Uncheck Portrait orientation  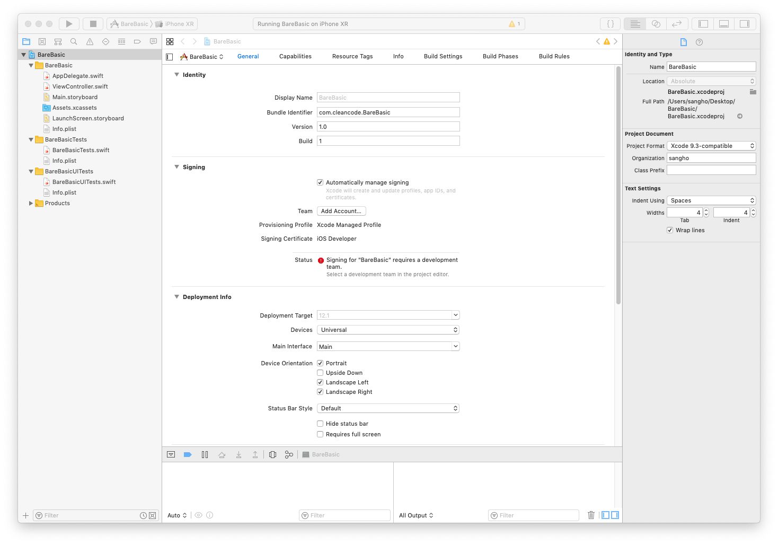[320, 363]
